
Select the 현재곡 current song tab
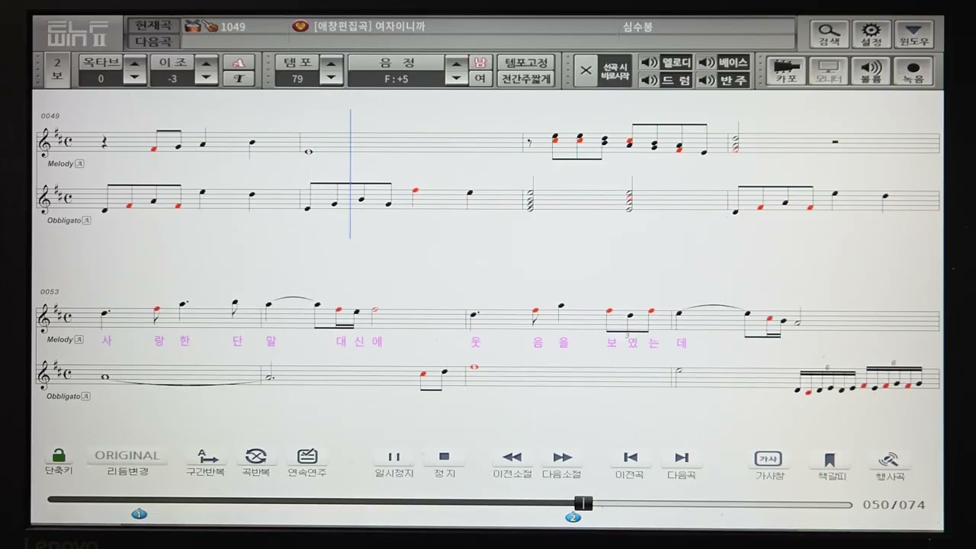point(153,27)
